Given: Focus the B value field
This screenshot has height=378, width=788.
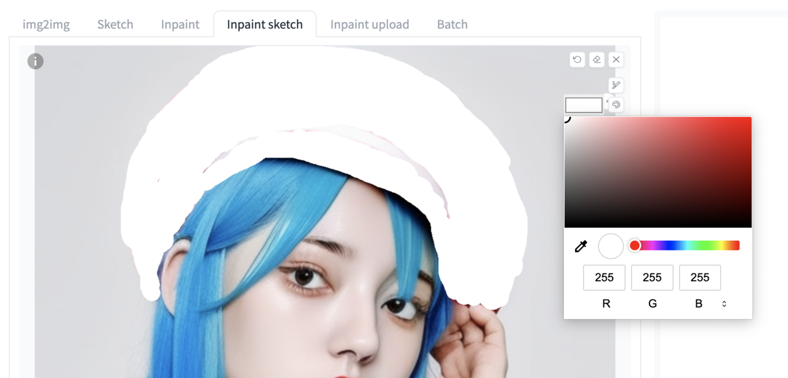Looking at the screenshot, I should 700,278.
